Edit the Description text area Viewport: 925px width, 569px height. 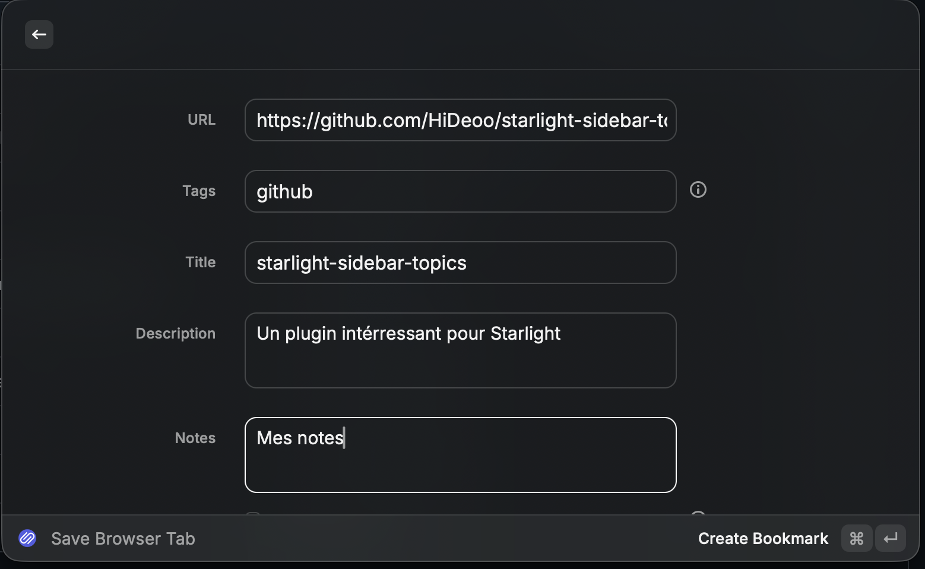click(460, 350)
